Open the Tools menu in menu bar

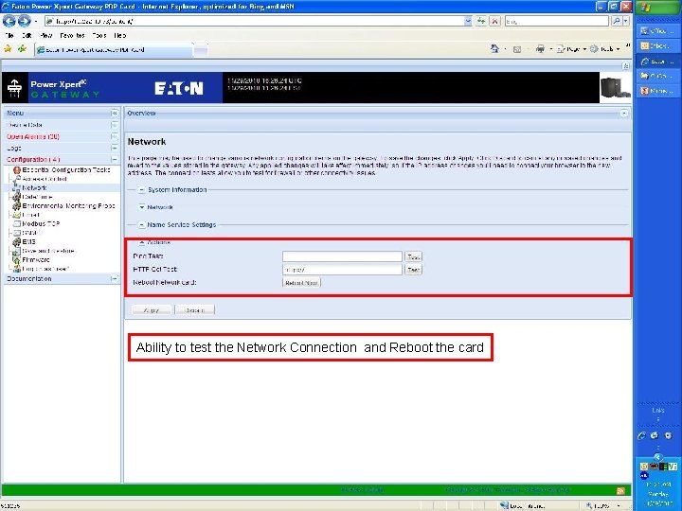coord(99,35)
